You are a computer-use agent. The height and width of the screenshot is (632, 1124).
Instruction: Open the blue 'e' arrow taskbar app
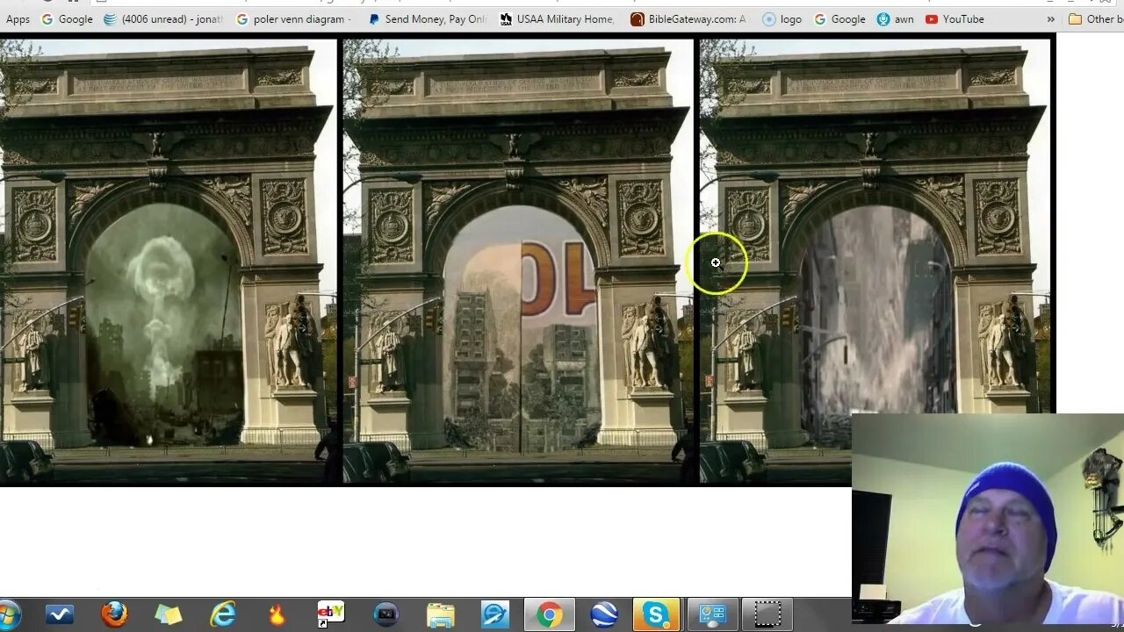[495, 614]
